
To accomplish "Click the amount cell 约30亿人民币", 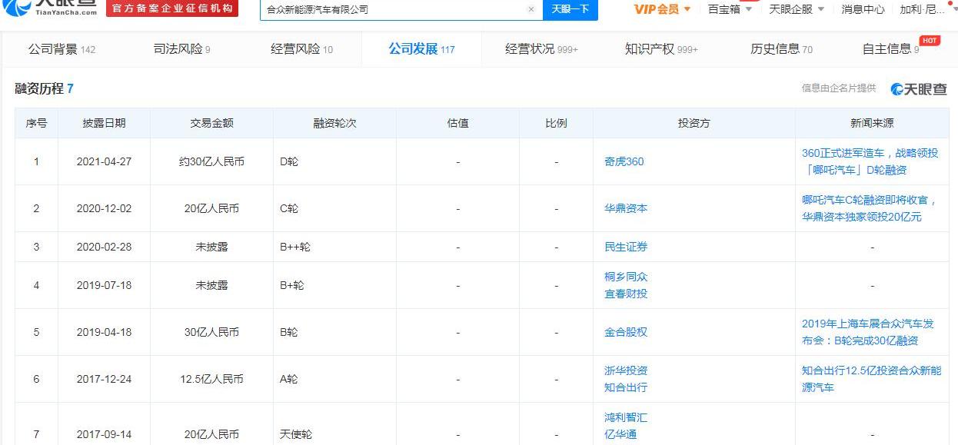I will 211,161.
